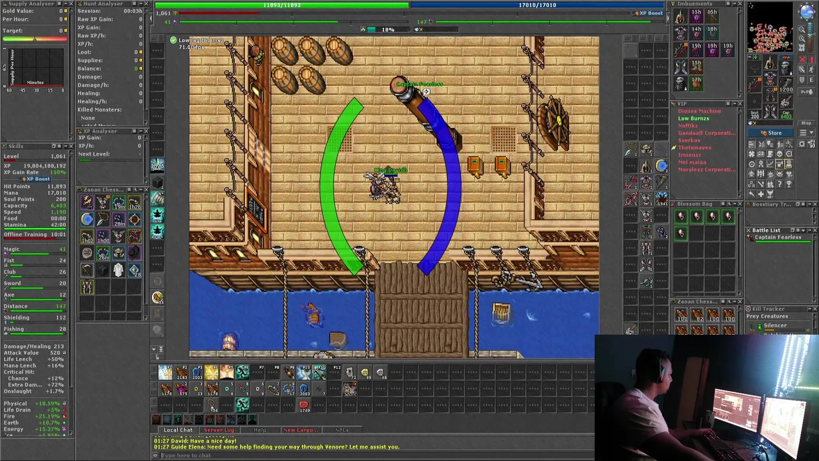Select the armor equipment slot

[770, 79]
